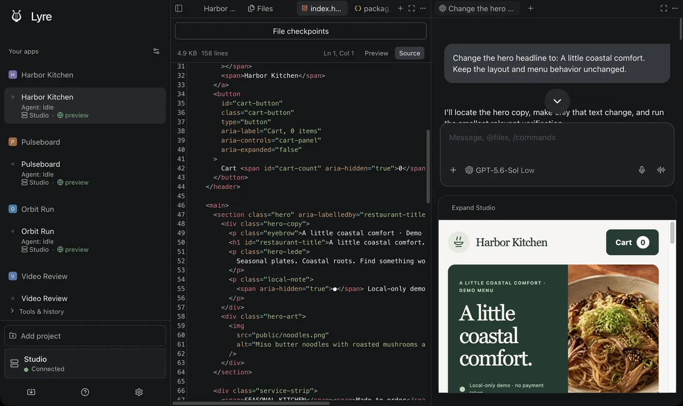Image resolution: width=683 pixels, height=406 pixels.
Task: Click the plus icon beside the package tab
Action: tap(400, 9)
